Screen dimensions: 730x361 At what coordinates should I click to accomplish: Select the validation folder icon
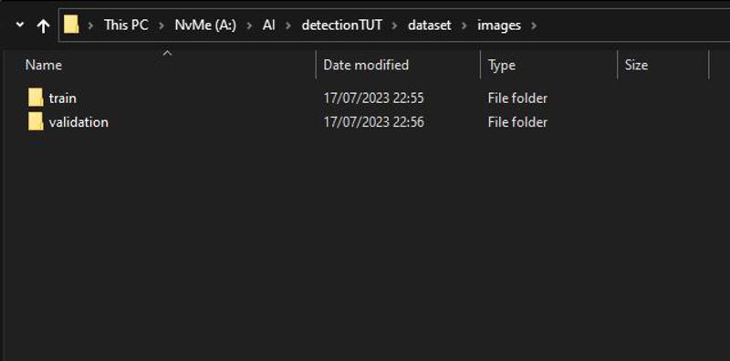click(36, 122)
